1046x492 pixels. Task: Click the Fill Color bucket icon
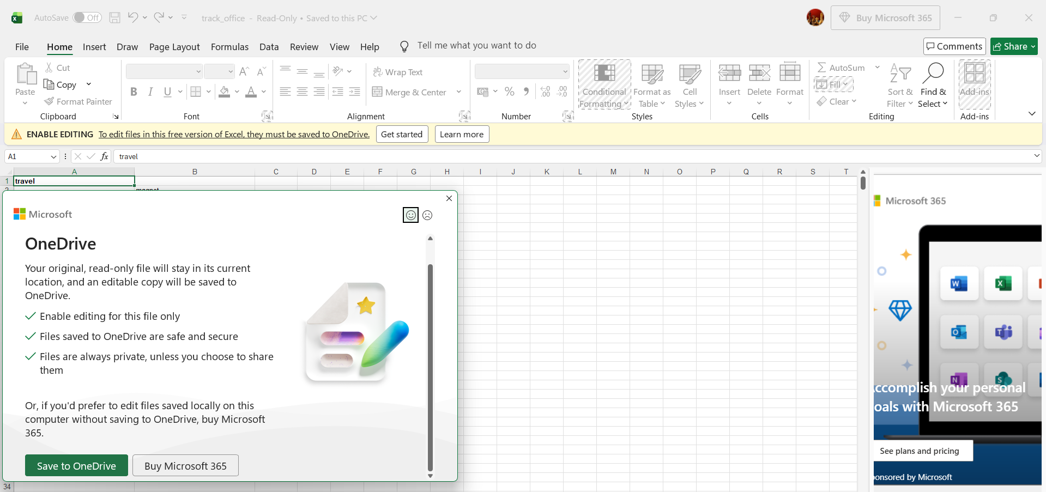[x=224, y=92]
